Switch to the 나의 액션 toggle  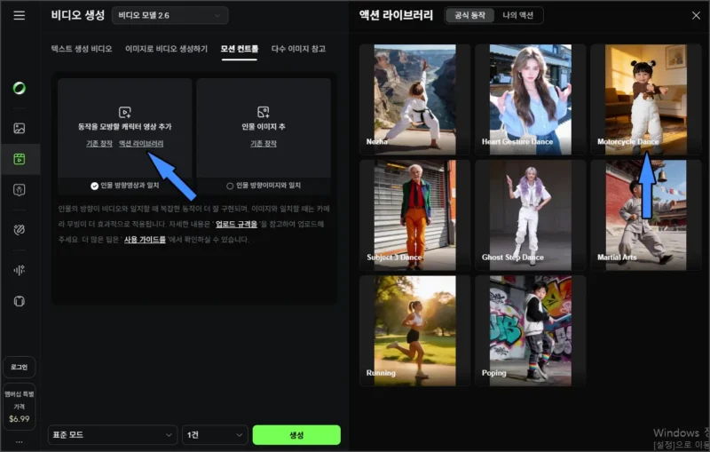pyautogui.click(x=520, y=15)
